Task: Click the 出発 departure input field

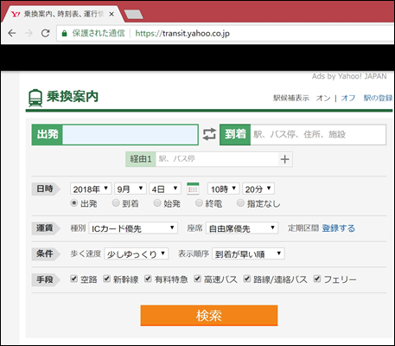Action: [x=131, y=135]
